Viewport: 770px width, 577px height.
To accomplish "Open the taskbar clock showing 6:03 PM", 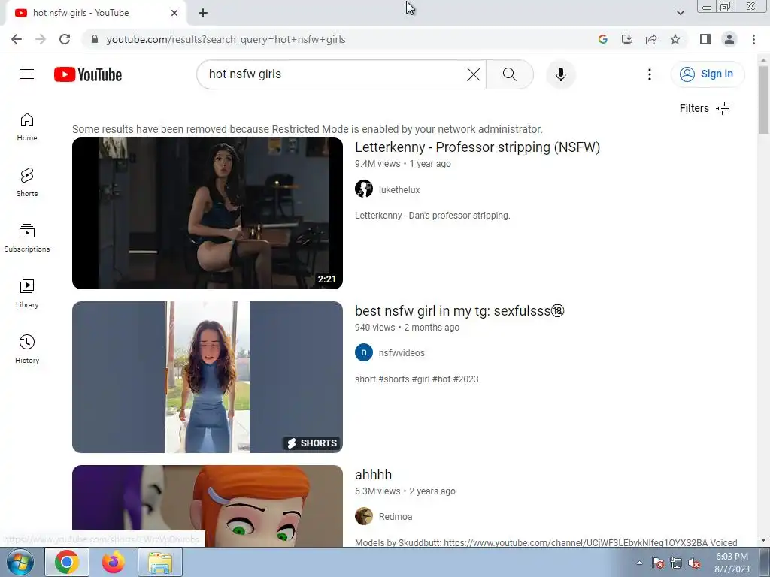I will click(732, 563).
